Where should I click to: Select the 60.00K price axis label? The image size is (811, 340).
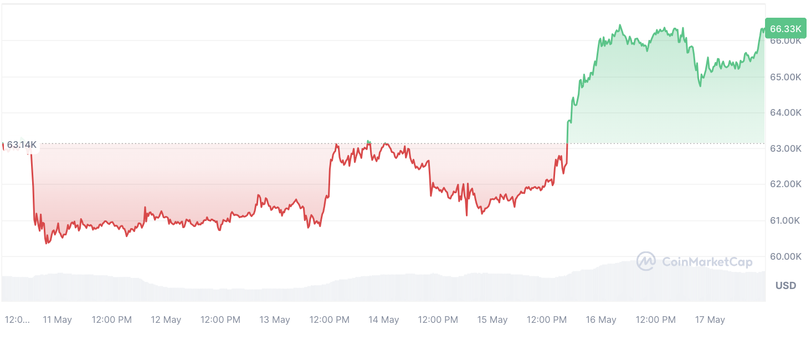tap(786, 257)
